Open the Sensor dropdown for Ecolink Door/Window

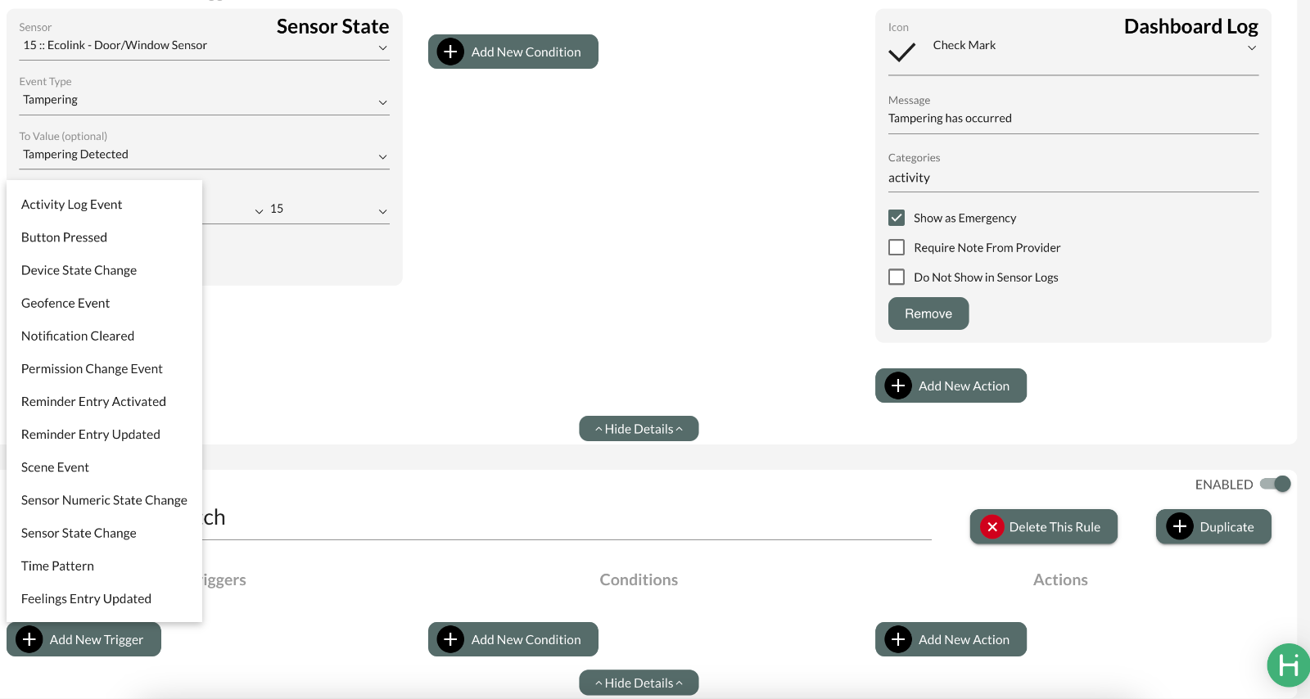(204, 46)
